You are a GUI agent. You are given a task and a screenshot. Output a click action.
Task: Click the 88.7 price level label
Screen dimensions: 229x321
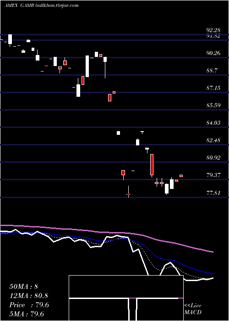point(212,71)
